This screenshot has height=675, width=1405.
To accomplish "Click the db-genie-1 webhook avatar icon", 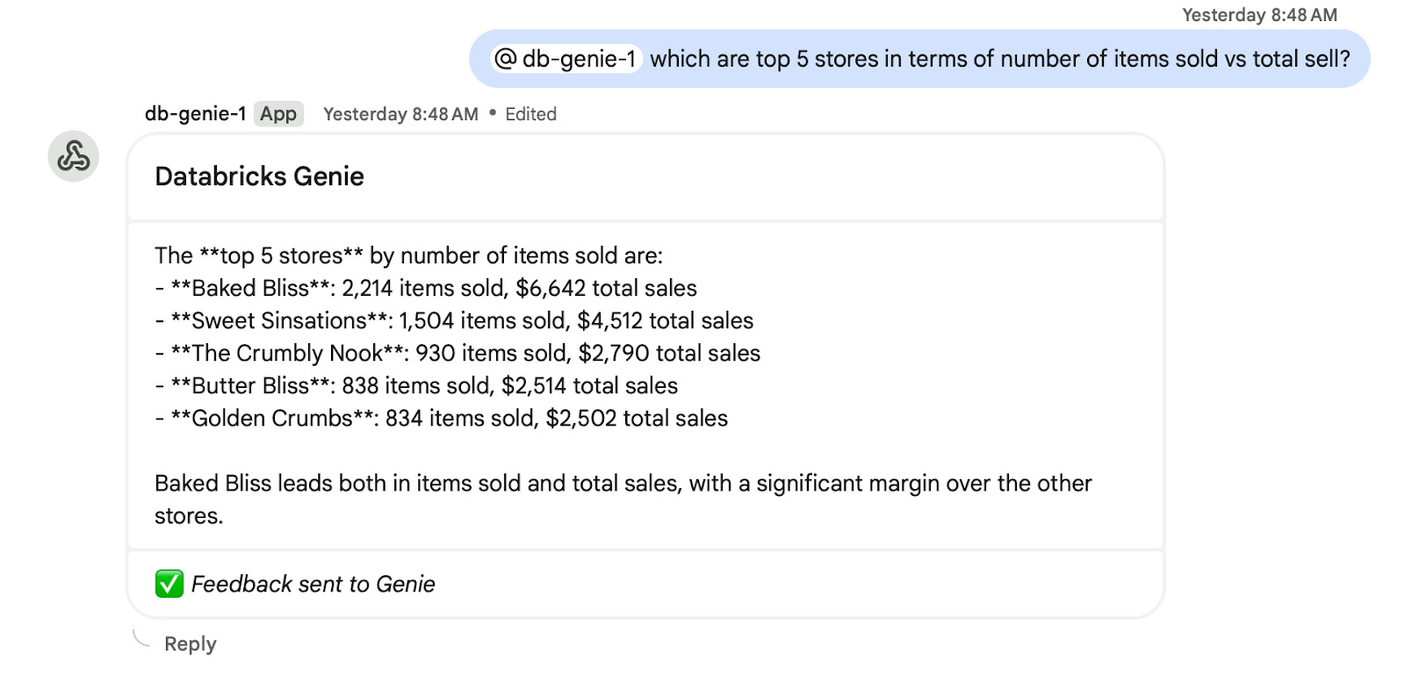I will click(73, 156).
